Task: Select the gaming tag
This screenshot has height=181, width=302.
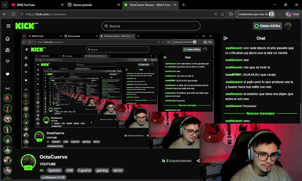Action: [102, 170]
